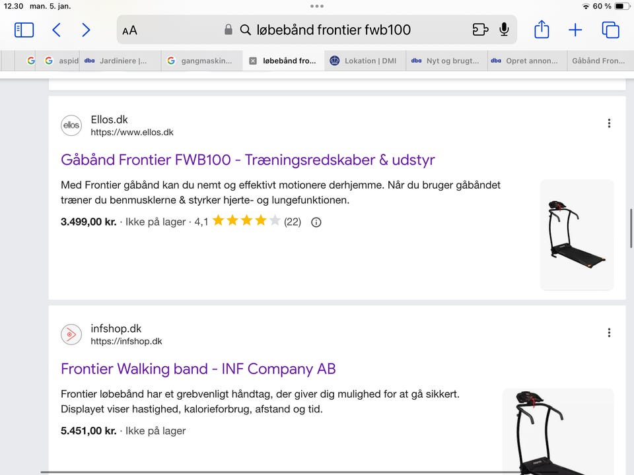The height and width of the screenshot is (475, 634).
Task: Close the løbebånd fro... tab
Action: 253,61
